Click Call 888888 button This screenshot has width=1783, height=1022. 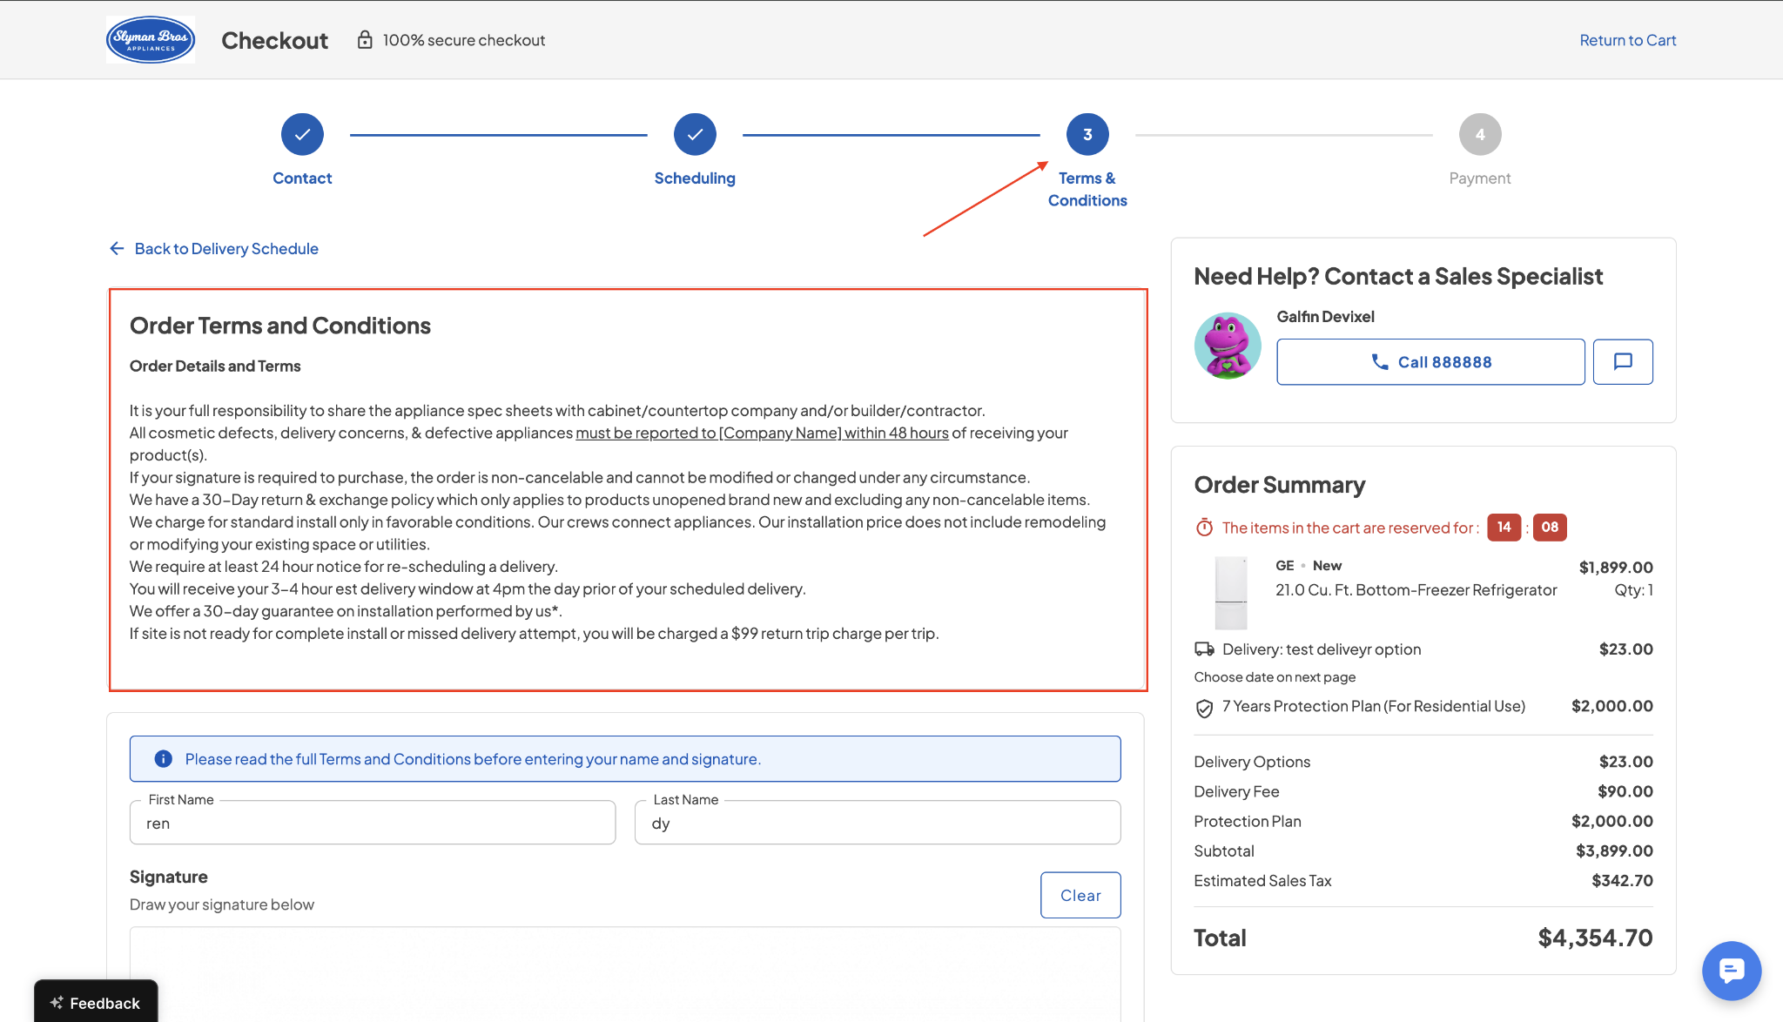point(1430,361)
